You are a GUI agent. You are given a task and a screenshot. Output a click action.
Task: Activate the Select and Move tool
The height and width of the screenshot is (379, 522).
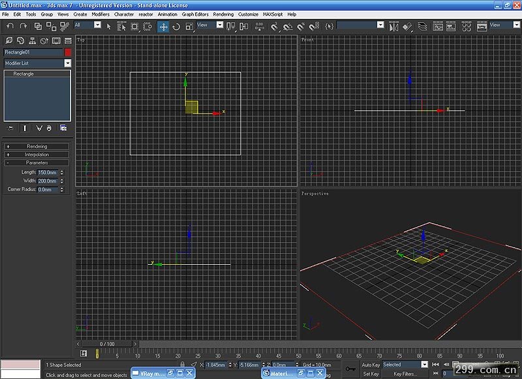click(163, 27)
